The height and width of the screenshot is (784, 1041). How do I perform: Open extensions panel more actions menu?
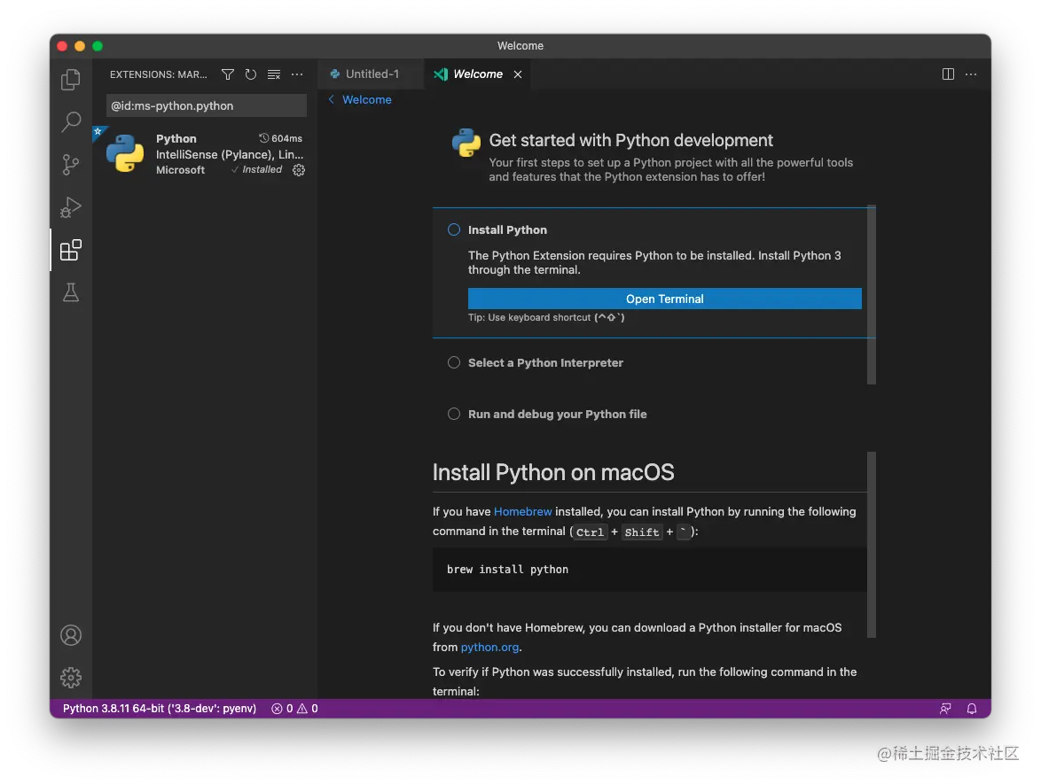click(x=297, y=74)
